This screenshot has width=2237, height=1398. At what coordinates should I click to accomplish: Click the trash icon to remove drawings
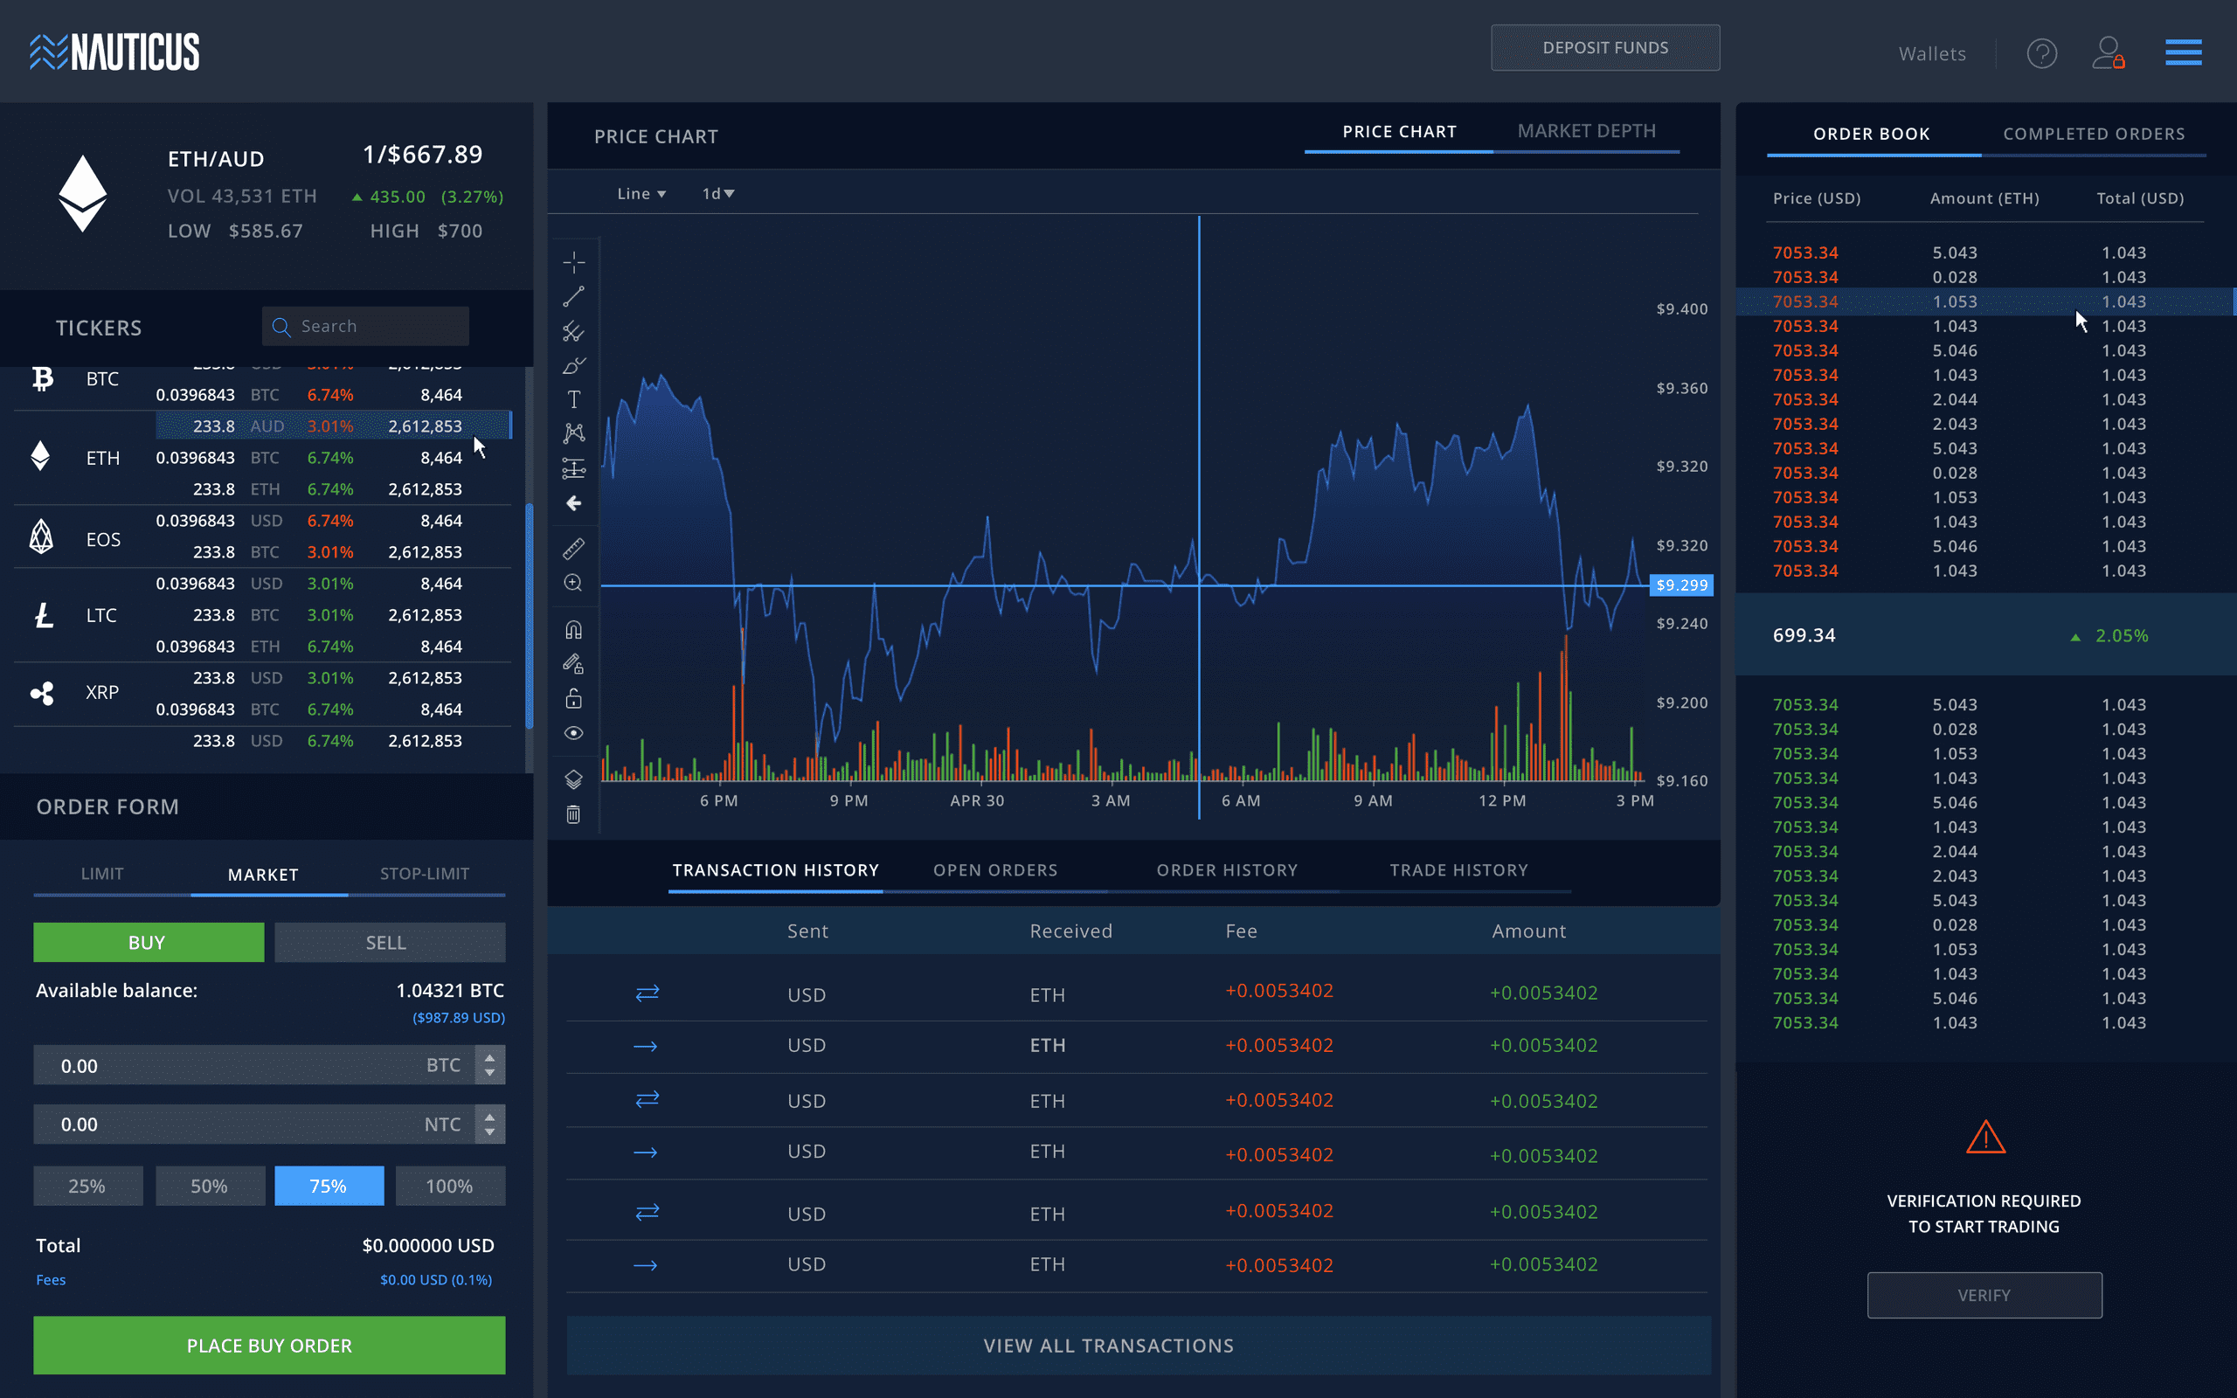pyautogui.click(x=573, y=814)
